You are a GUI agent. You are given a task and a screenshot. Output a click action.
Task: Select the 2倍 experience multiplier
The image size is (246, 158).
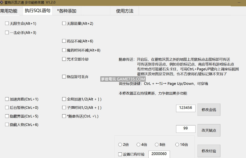click(x=120, y=145)
